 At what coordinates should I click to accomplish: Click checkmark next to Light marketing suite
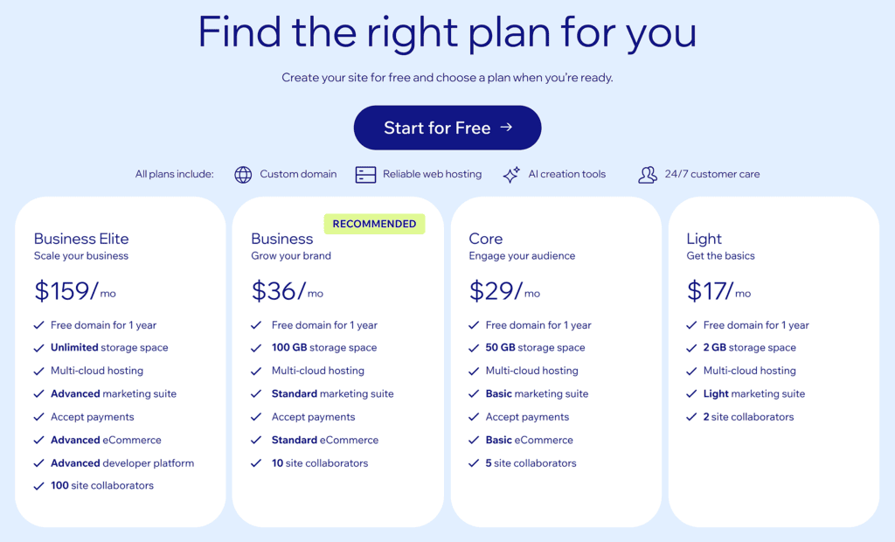(x=691, y=394)
